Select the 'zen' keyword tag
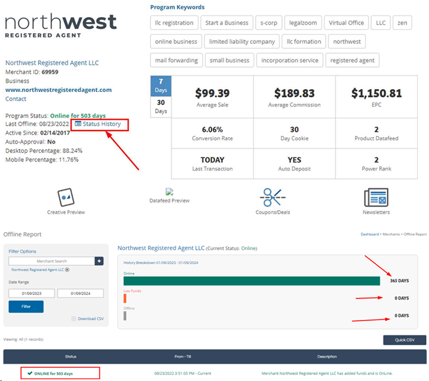This screenshot has height=381, width=429. (x=402, y=23)
